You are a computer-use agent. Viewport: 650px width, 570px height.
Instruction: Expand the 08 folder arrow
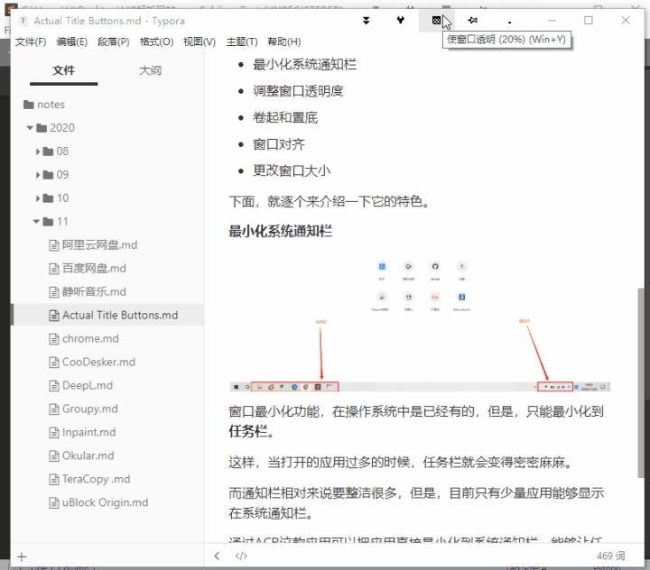click(x=38, y=152)
